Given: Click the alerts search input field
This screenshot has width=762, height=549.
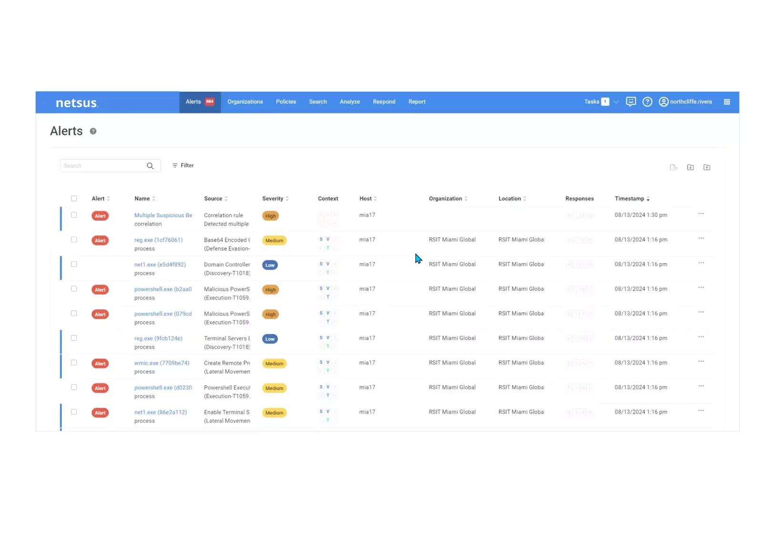Looking at the screenshot, I should pos(102,166).
